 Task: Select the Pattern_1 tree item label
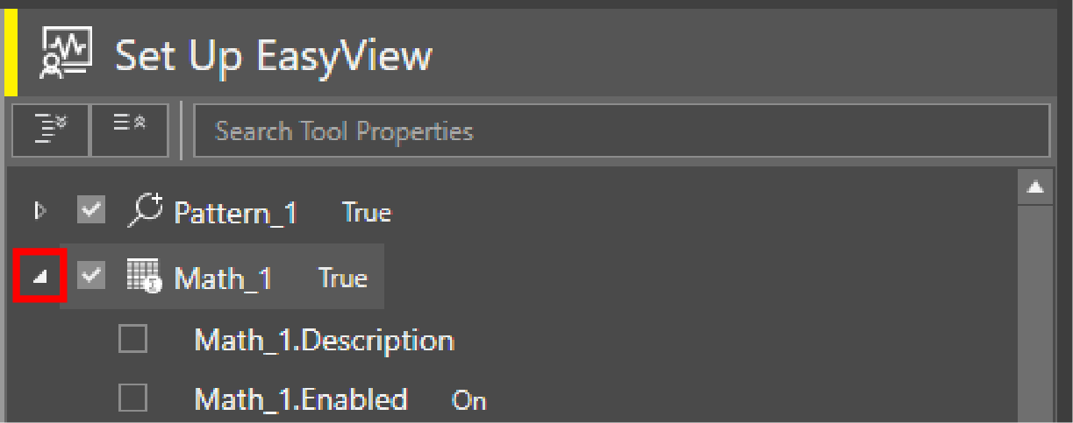pyautogui.click(x=235, y=213)
